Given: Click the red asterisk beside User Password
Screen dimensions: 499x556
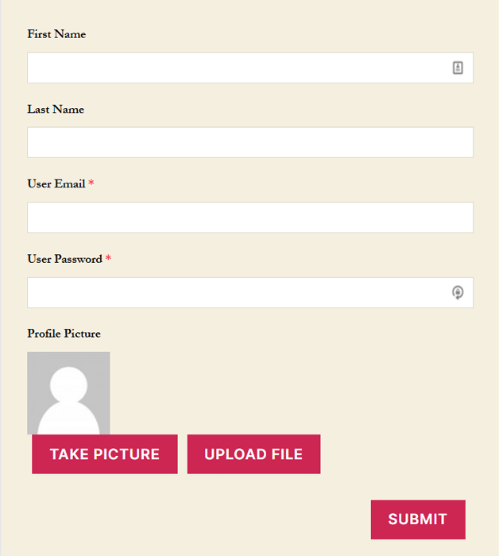Looking at the screenshot, I should (108, 258).
